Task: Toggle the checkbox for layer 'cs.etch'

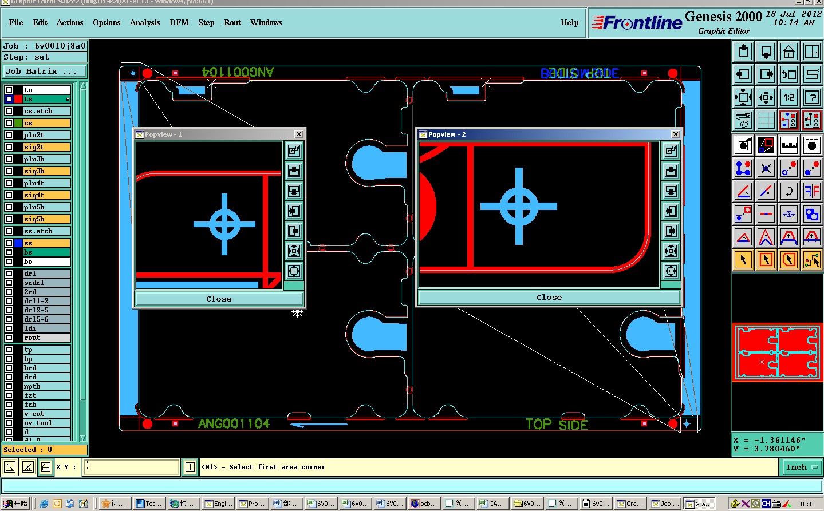Action: 9,111
